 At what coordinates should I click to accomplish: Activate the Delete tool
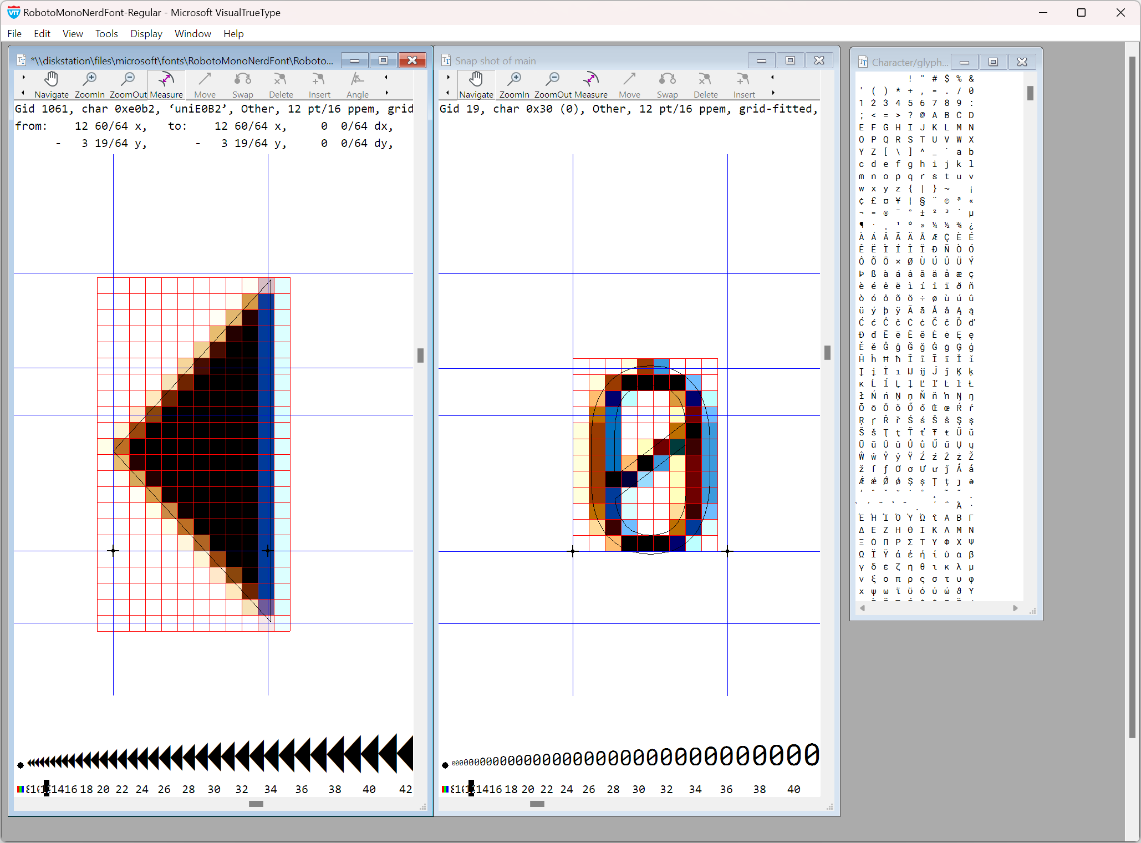[x=281, y=84]
